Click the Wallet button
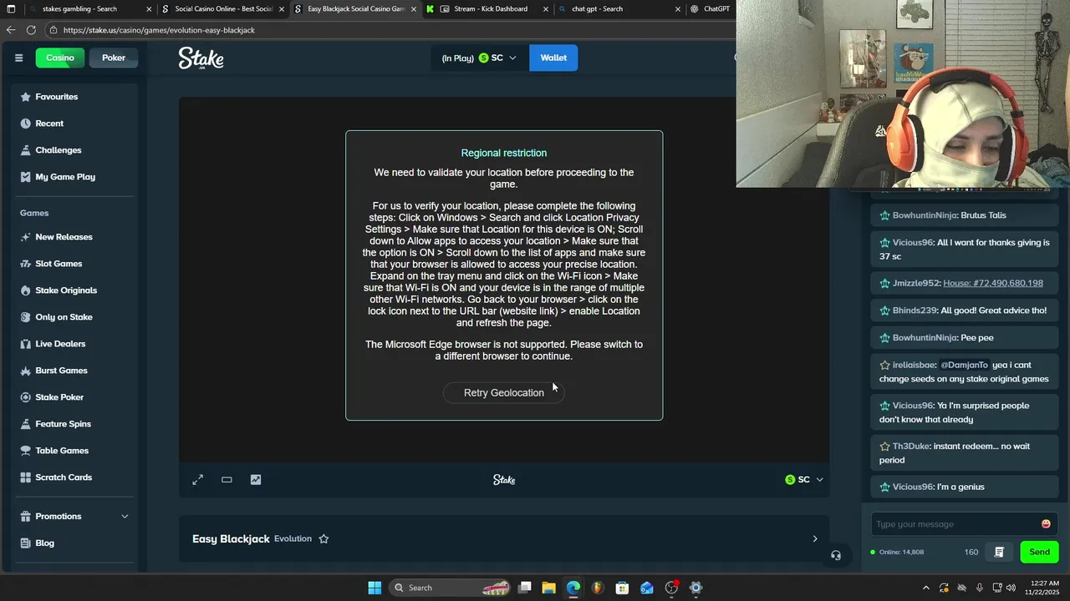1070x601 pixels. coord(553,58)
